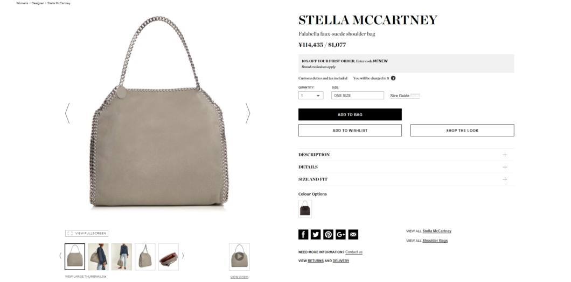Email this product via envelope icon
Screen dimensions: 571x282
click(353, 234)
